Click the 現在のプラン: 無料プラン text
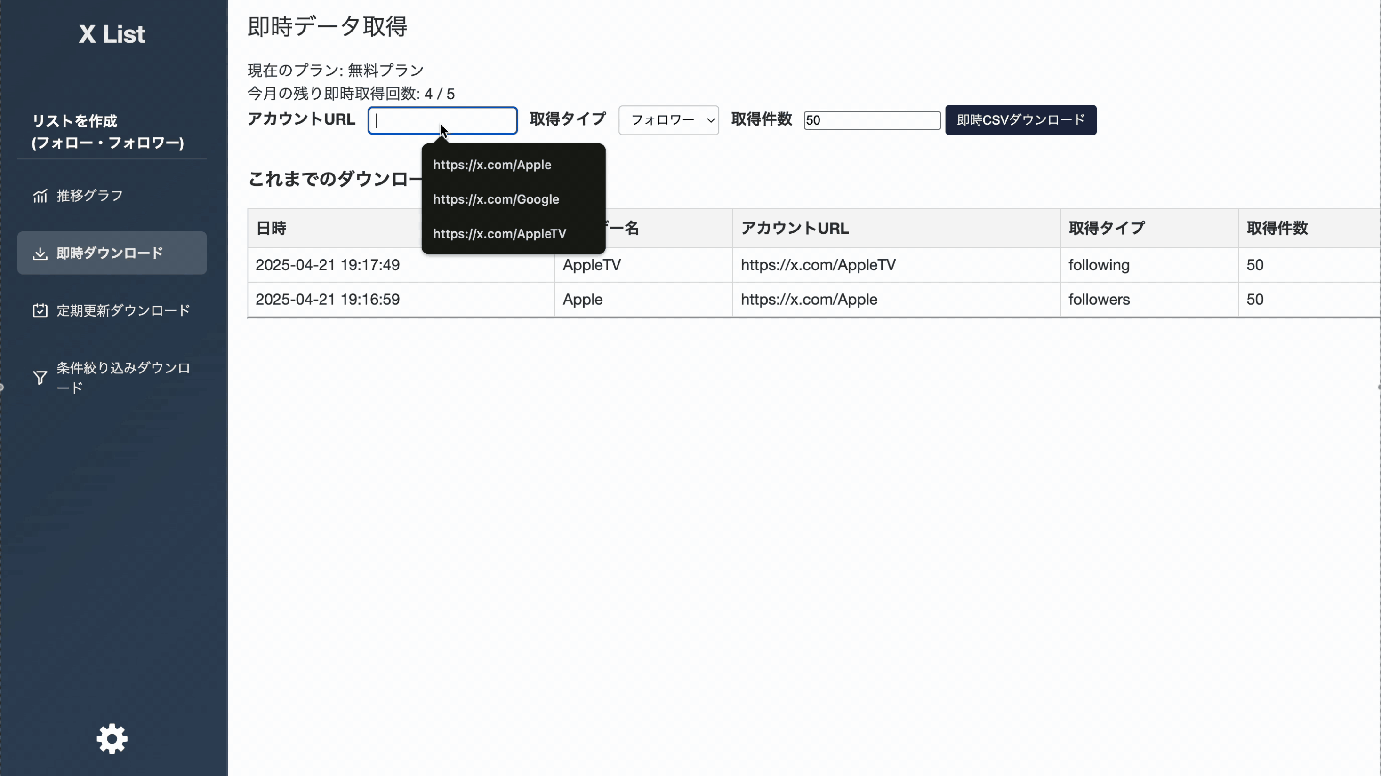This screenshot has width=1381, height=776. click(336, 70)
